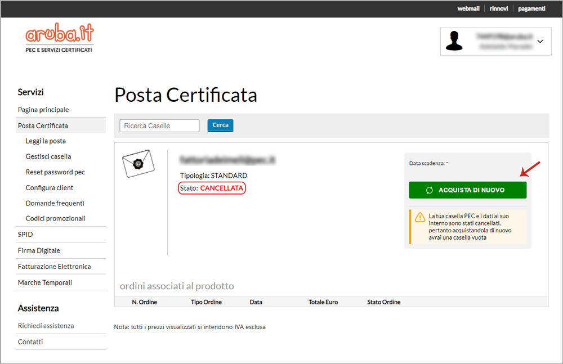This screenshot has width=563, height=364.
Task: Click the IVA esclusa note text
Action: (x=190, y=327)
